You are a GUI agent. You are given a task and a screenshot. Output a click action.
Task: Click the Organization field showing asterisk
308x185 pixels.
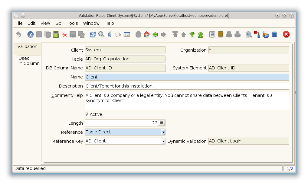pyautogui.click(x=249, y=50)
